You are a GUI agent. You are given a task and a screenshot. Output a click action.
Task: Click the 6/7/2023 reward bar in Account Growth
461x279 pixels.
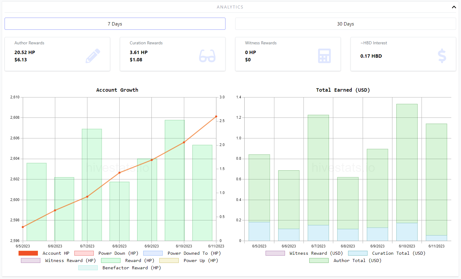point(92,185)
